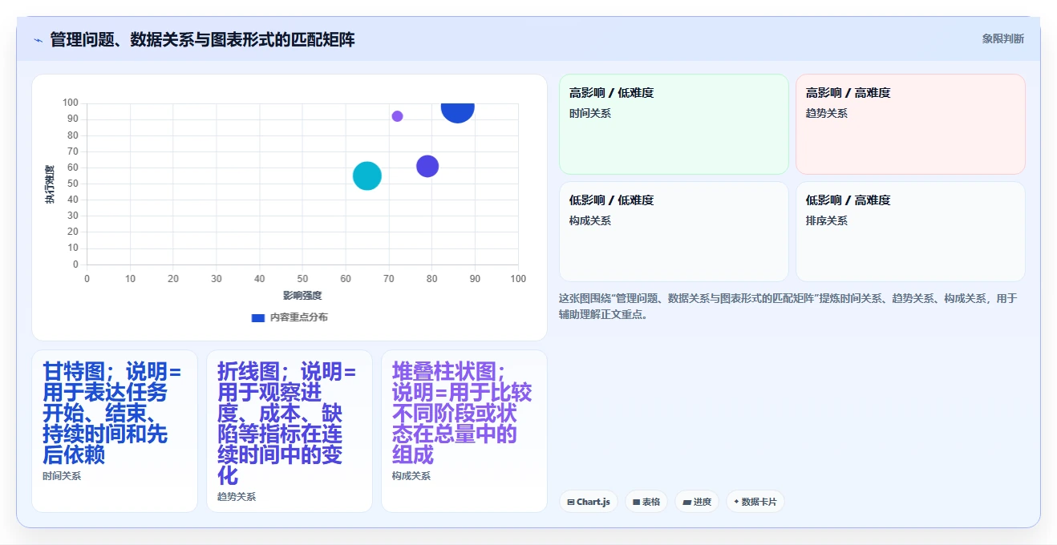Click the 进度 tag chip
This screenshot has width=1057, height=545.
(697, 502)
